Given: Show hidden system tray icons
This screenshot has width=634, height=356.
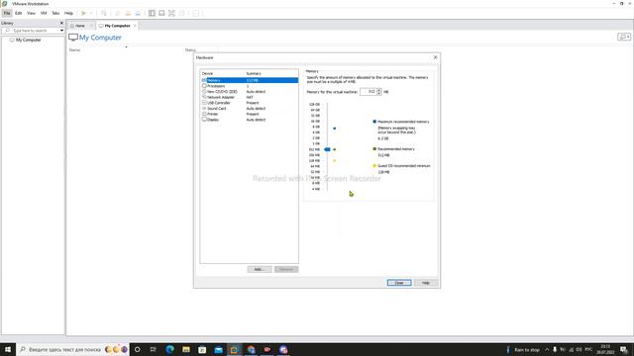Looking at the screenshot, I should (547, 349).
